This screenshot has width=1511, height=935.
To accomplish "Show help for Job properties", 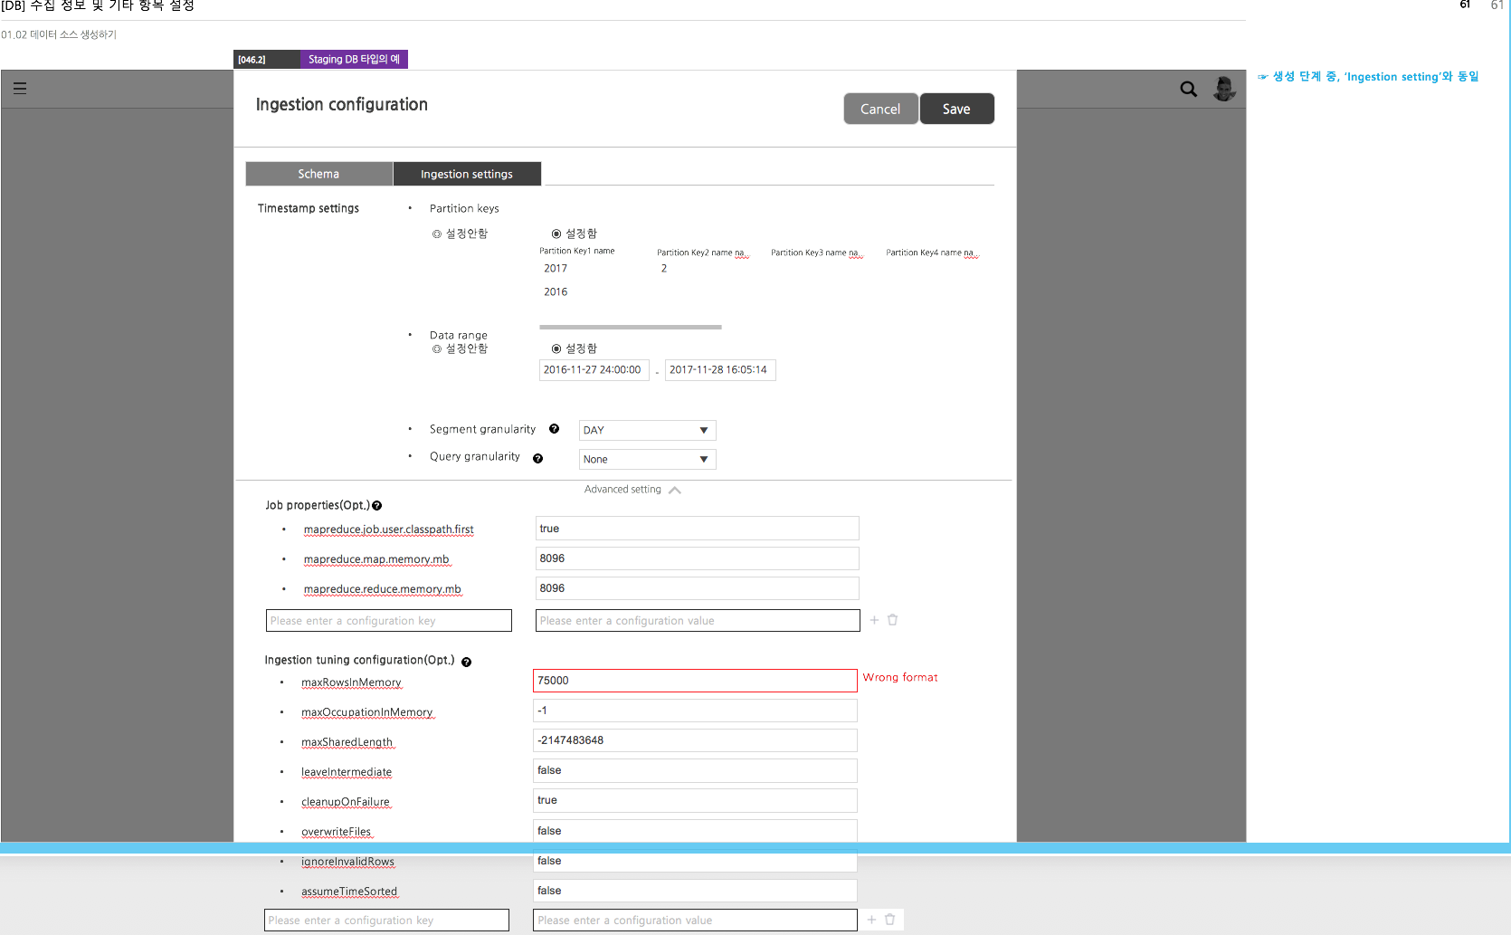I will (376, 506).
